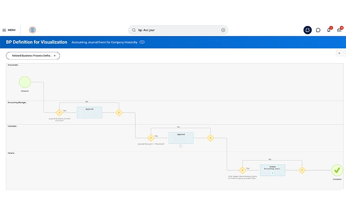Open the chat bubble messages icon
346x216 pixels.
(x=318, y=30)
